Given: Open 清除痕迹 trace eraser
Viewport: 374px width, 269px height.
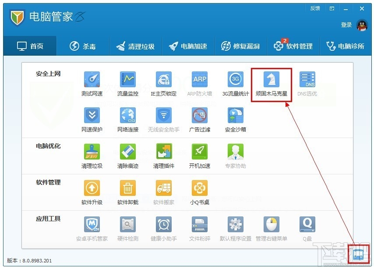Looking at the screenshot, I should pos(128,156).
